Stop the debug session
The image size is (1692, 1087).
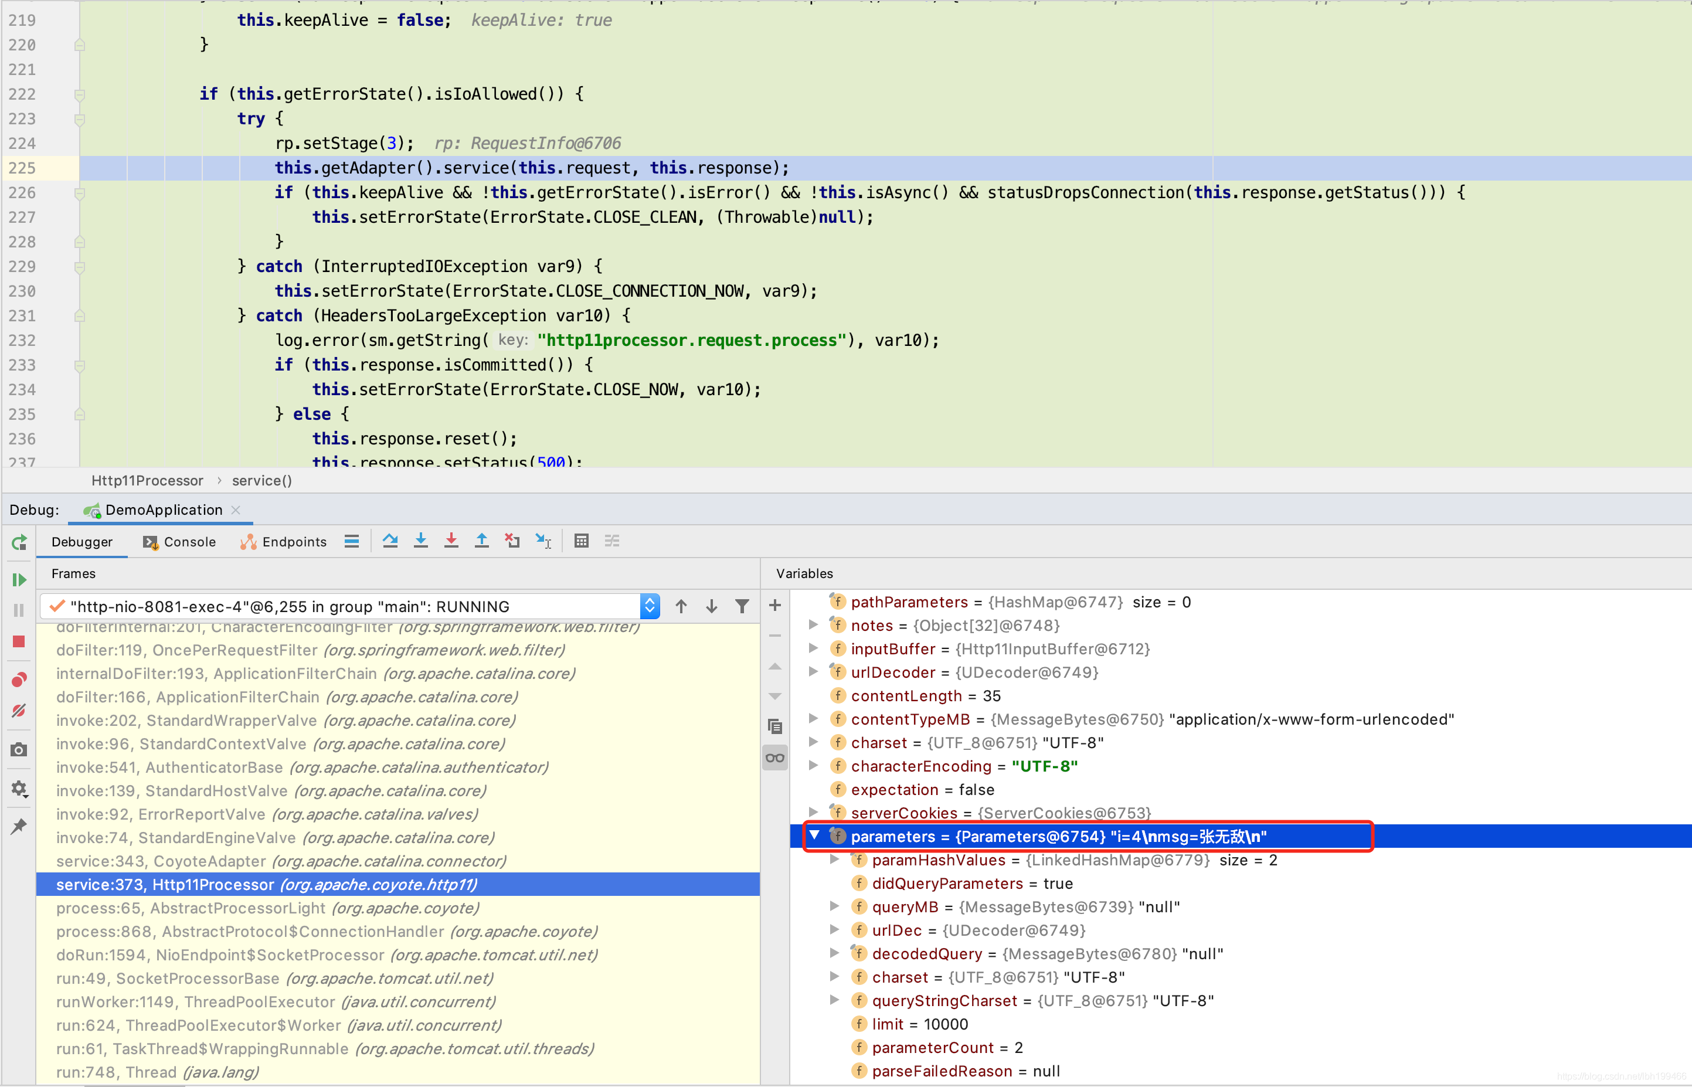[x=19, y=641]
